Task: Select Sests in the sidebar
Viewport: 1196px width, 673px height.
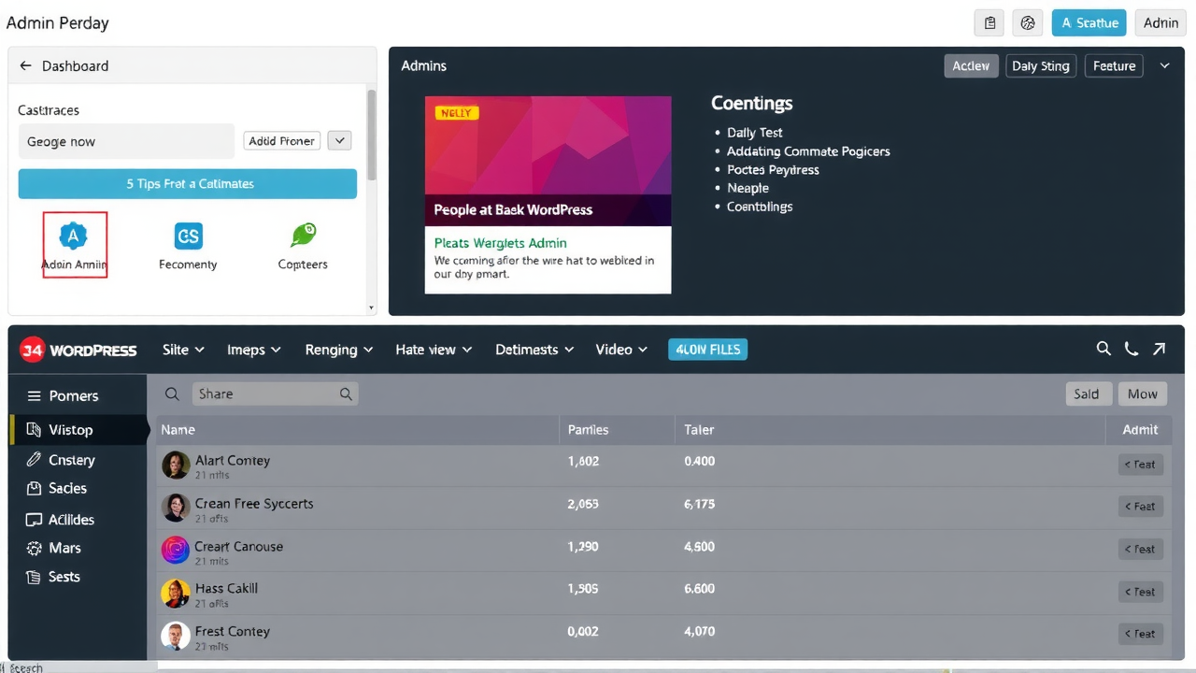Action: 64,577
